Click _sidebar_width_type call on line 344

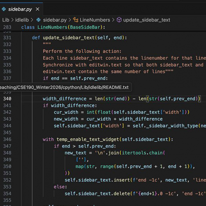pos(172,126)
